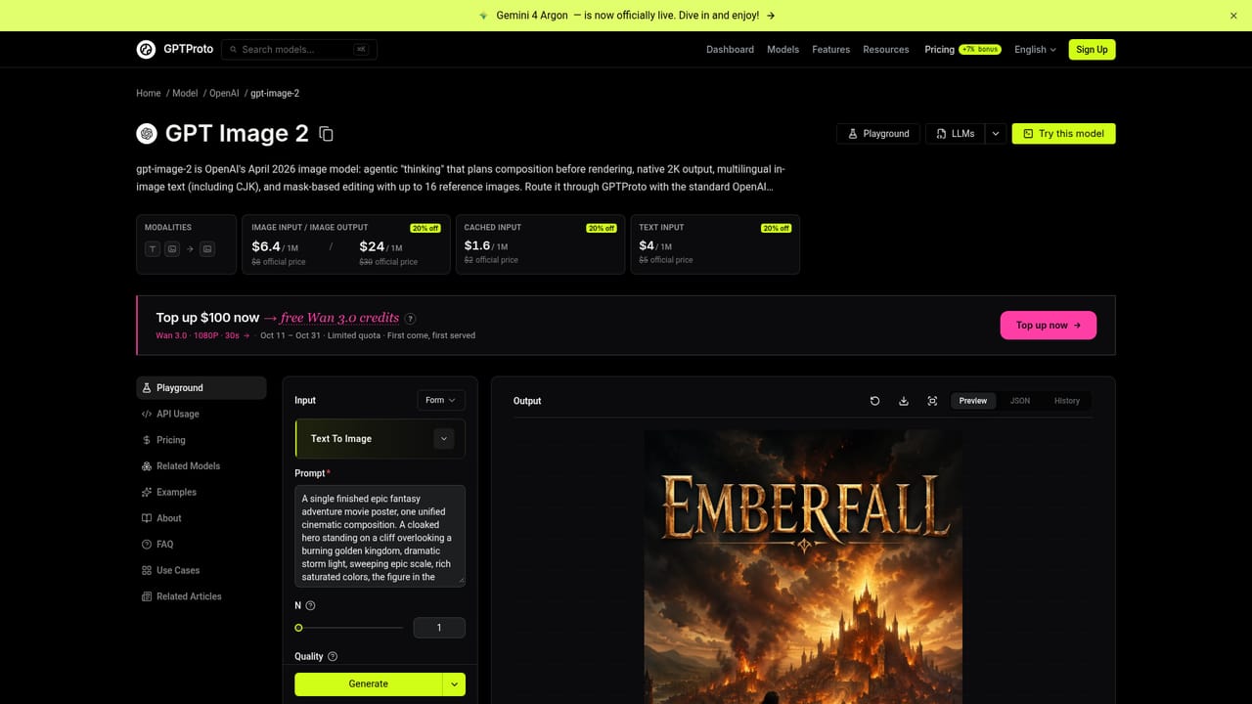The width and height of the screenshot is (1252, 704).
Task: Adjust the N slider handle
Action: (x=299, y=628)
